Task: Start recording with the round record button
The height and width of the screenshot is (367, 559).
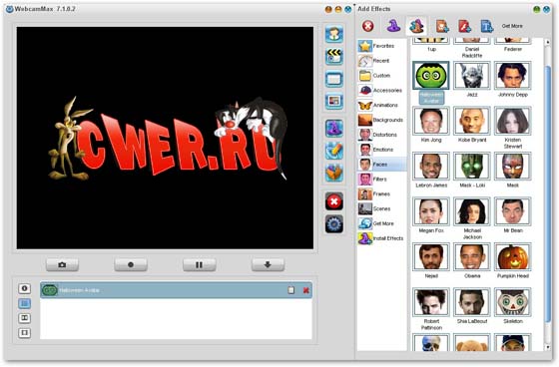Action: click(131, 264)
